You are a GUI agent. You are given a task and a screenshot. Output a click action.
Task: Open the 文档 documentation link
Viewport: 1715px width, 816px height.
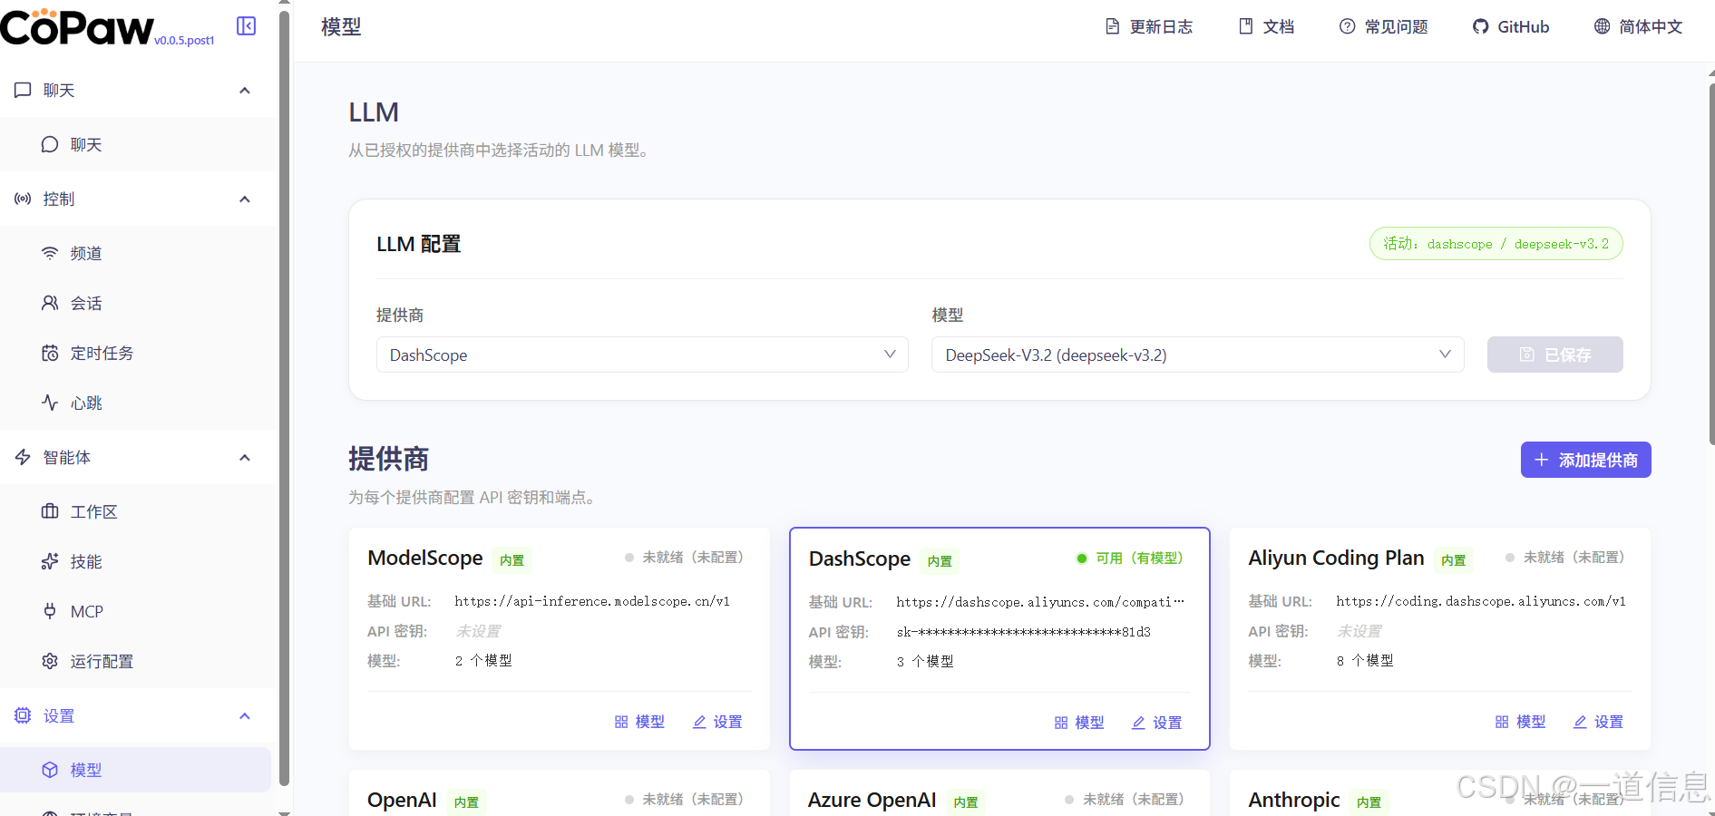pos(1267,26)
